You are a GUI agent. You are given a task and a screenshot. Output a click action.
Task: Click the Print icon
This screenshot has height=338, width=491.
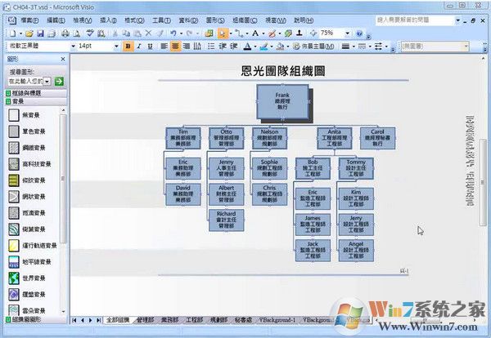point(65,33)
